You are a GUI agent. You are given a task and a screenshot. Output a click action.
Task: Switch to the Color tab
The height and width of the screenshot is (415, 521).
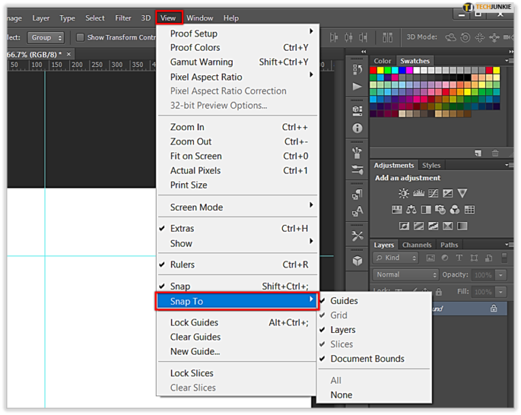pyautogui.click(x=383, y=61)
